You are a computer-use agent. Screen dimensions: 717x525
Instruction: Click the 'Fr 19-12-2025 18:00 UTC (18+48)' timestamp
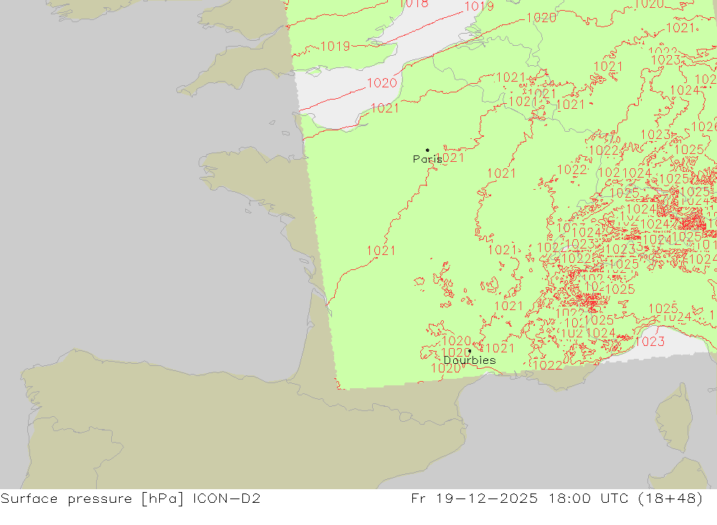557,498
